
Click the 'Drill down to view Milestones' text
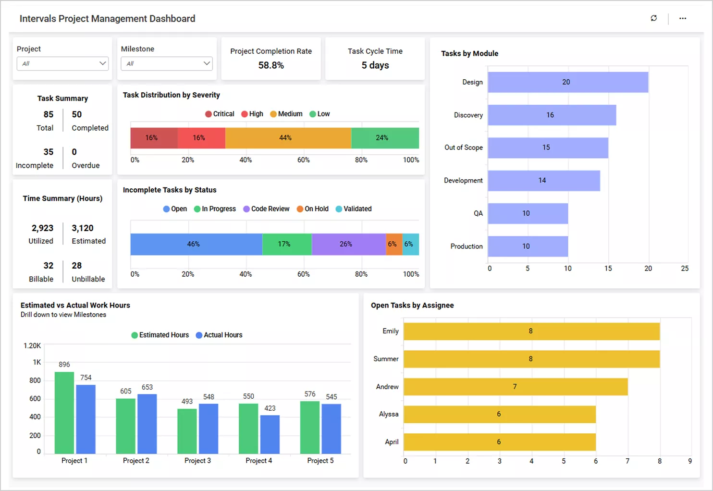pos(63,315)
